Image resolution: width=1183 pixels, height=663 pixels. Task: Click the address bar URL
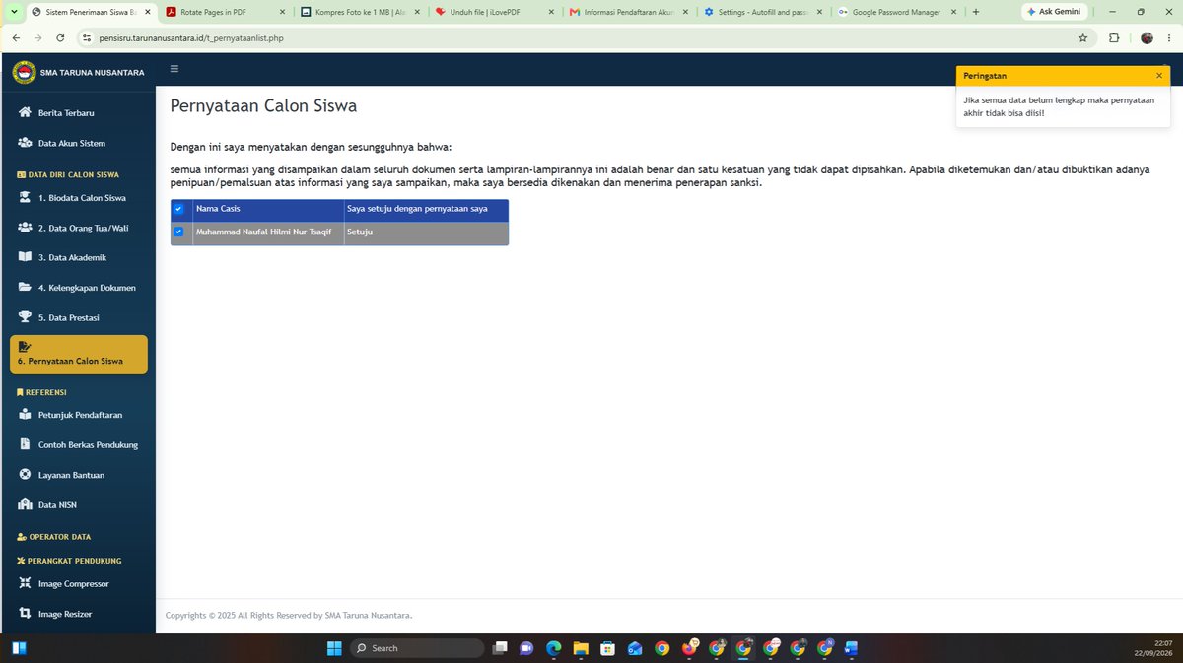(191, 38)
